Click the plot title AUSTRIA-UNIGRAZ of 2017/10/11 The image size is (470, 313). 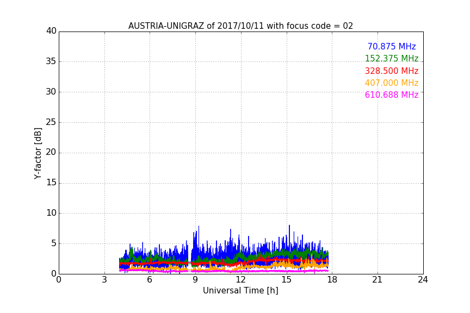[240, 26]
